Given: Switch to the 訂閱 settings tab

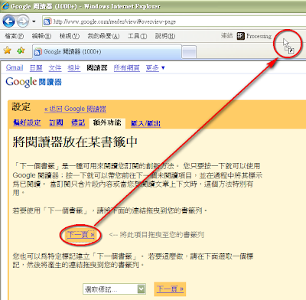Looking at the screenshot, I should click(x=56, y=122).
